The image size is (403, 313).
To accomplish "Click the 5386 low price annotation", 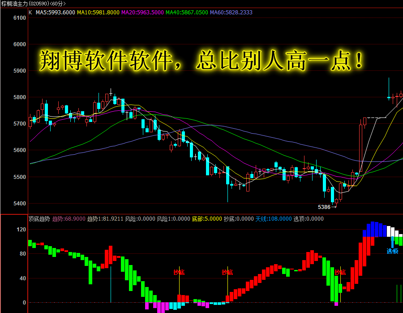I will coord(324,207).
